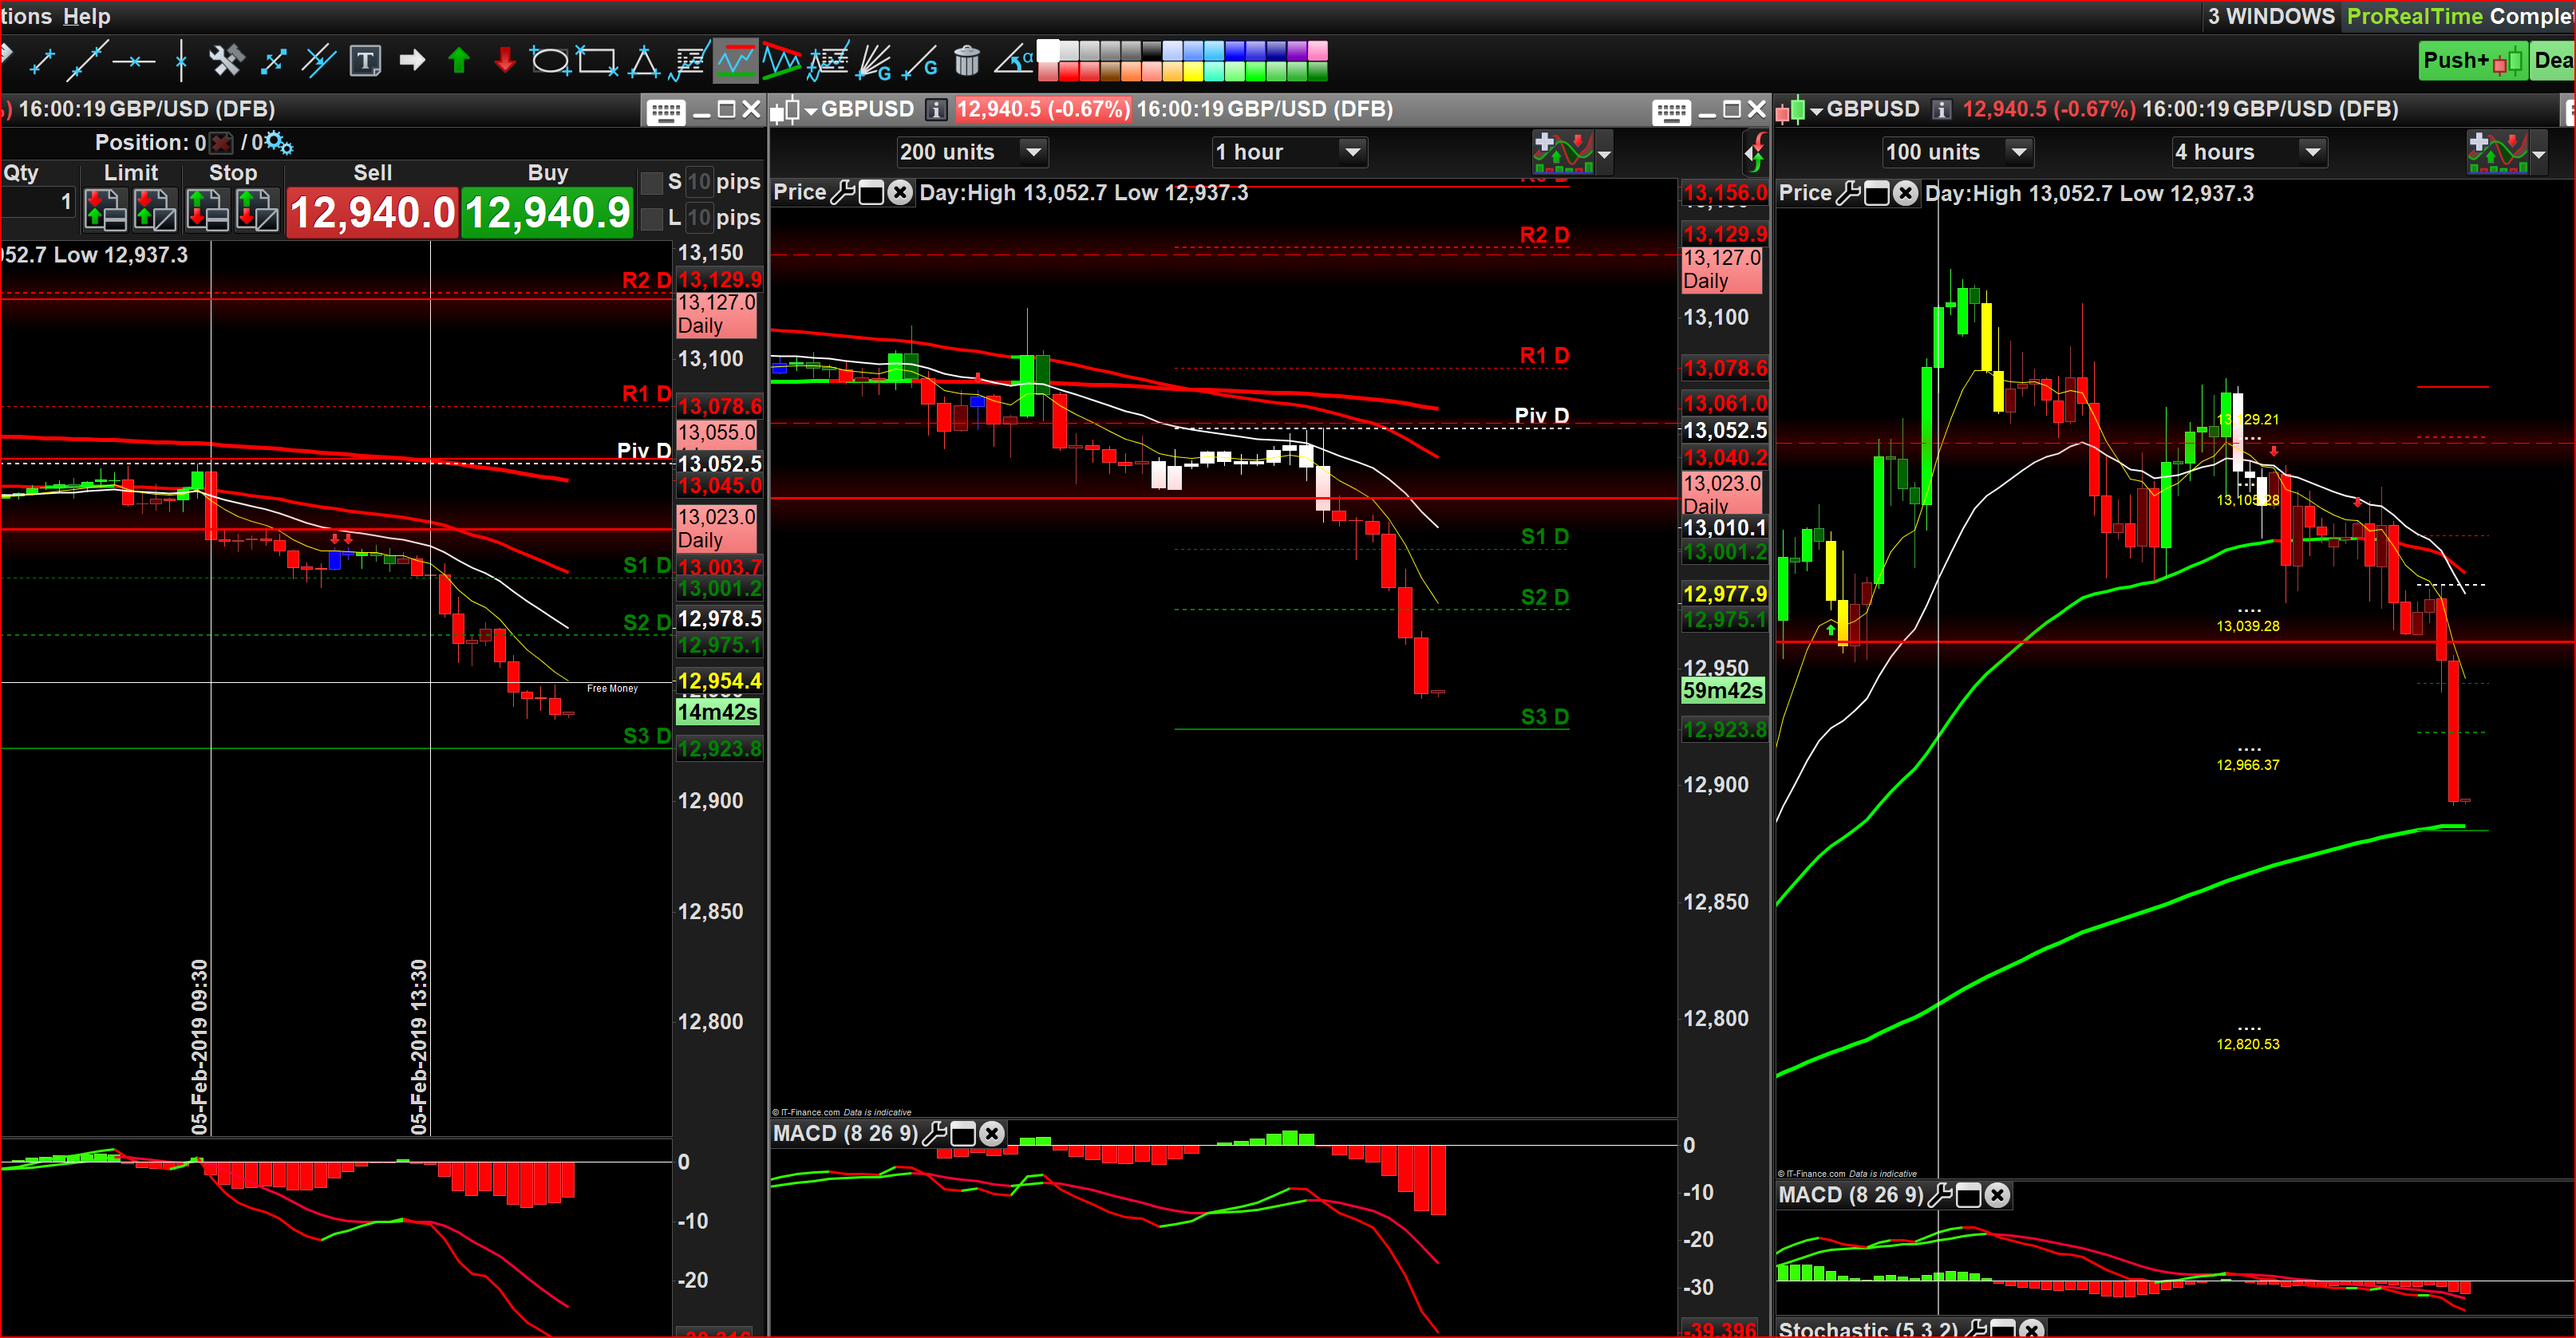The width and height of the screenshot is (2576, 1338).
Task: Click the Qty quantity input field
Action: click(40, 201)
